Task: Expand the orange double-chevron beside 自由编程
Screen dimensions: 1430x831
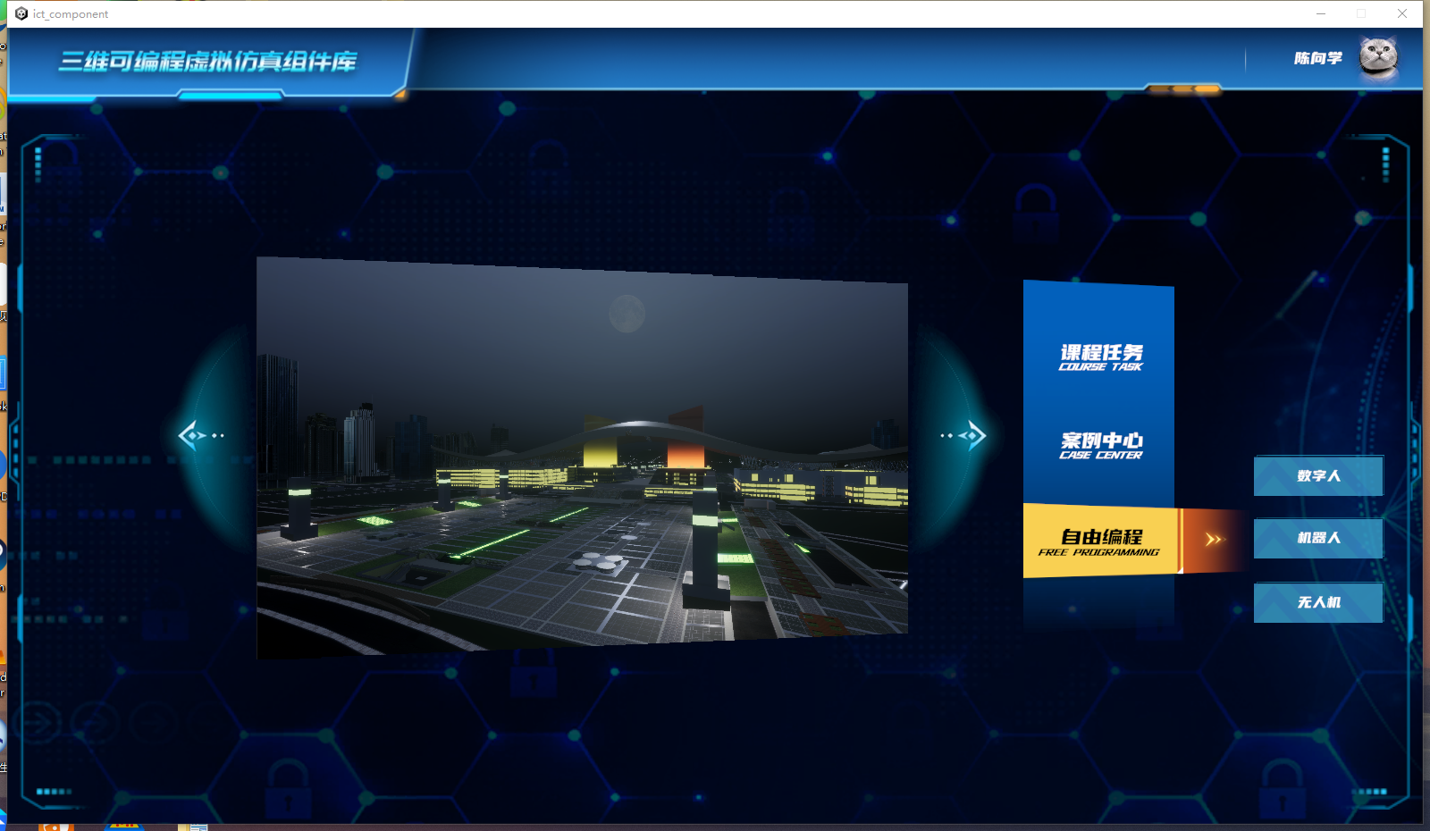Action: point(1213,539)
